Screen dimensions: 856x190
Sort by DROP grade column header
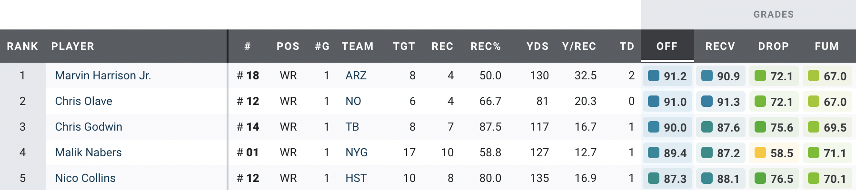pyautogui.click(x=773, y=46)
